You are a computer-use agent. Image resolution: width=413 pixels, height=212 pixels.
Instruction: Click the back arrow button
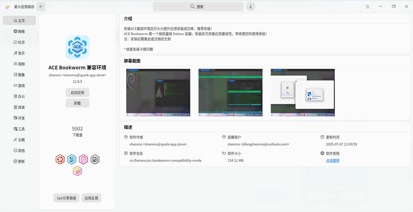pos(41,6)
